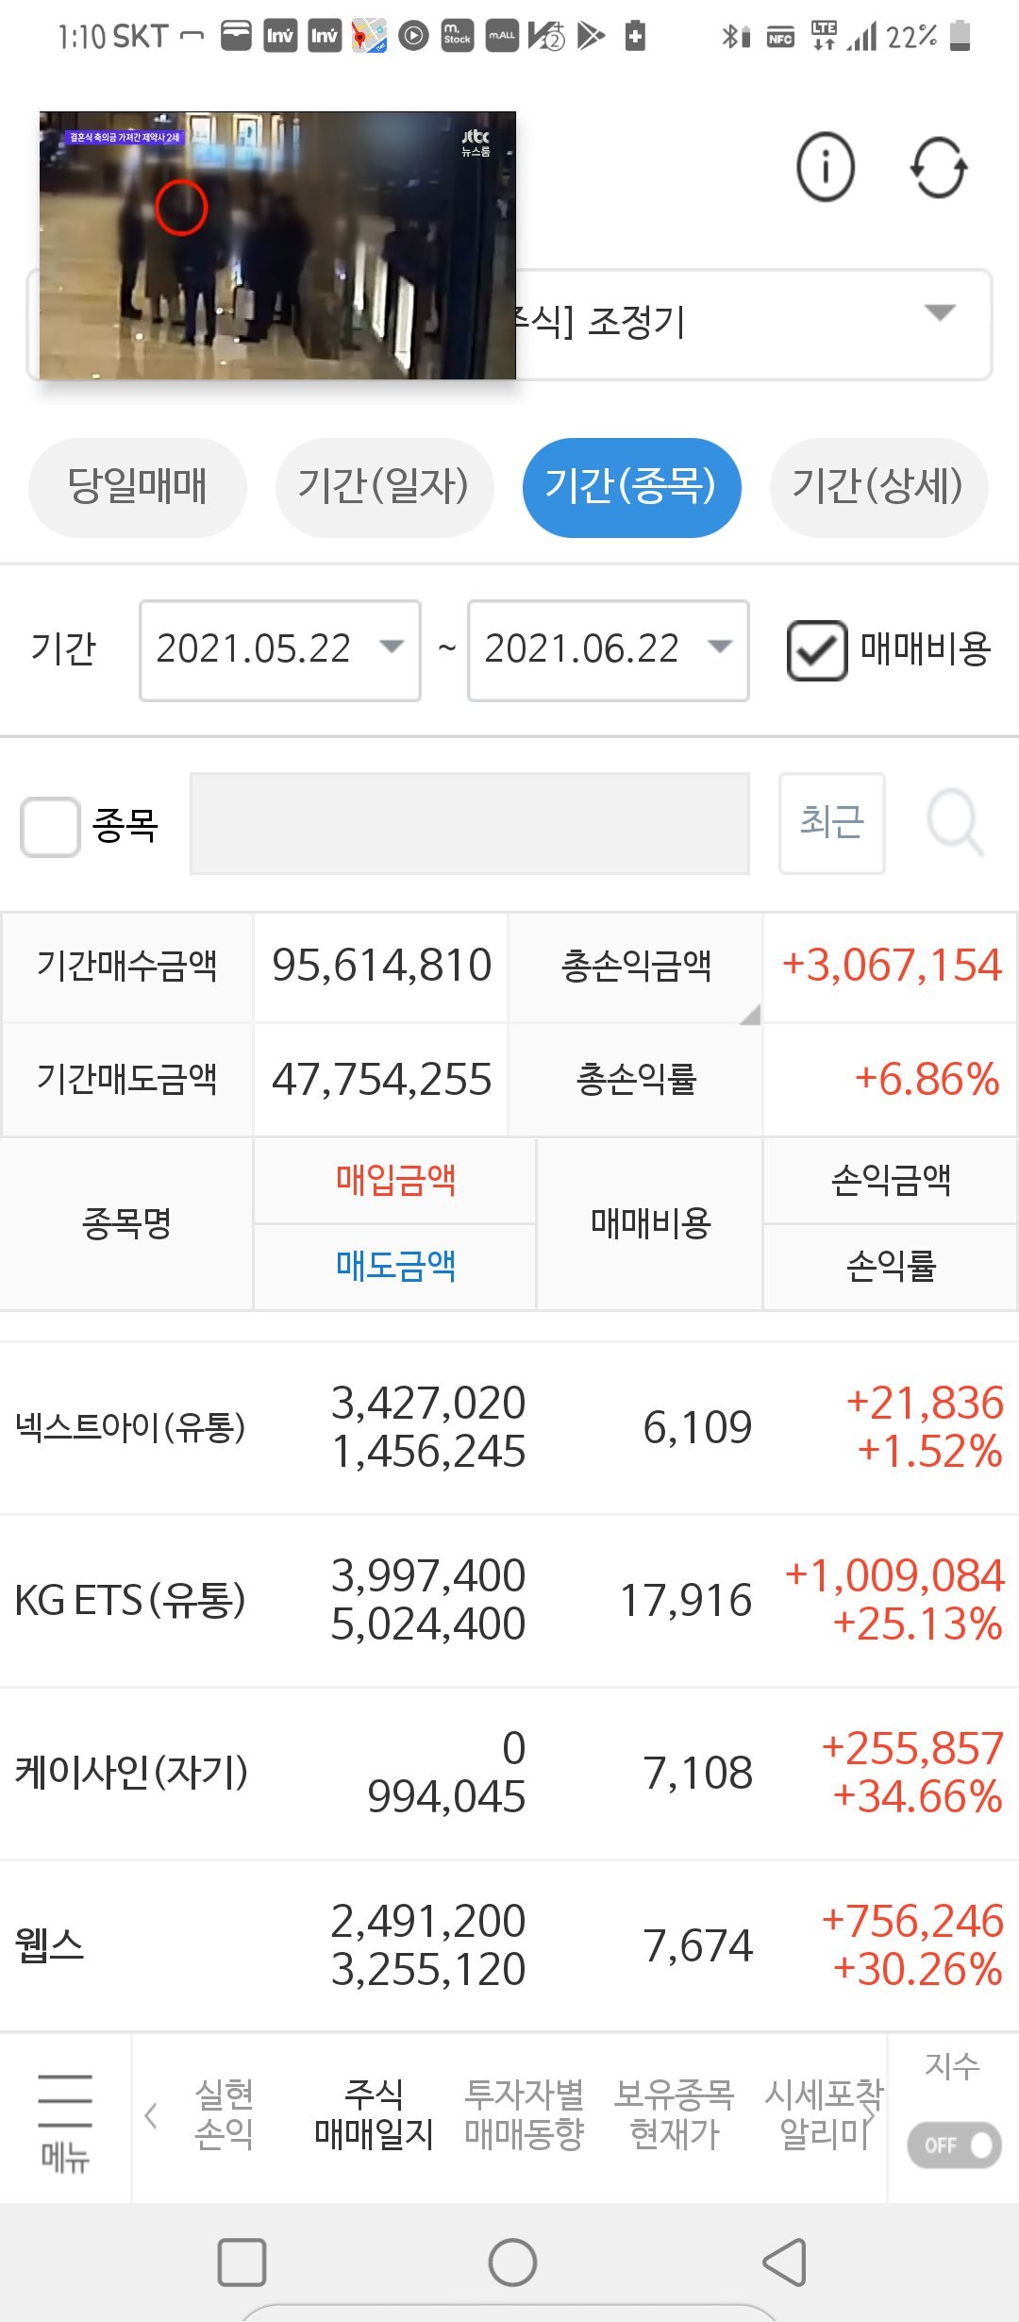
Task: Uncheck the 매매비용 checkbox
Action: click(x=817, y=650)
